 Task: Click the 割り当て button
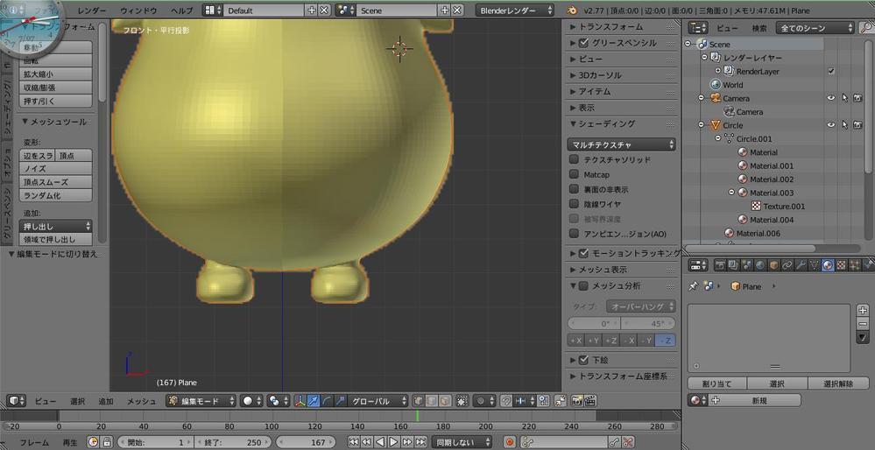click(x=716, y=383)
